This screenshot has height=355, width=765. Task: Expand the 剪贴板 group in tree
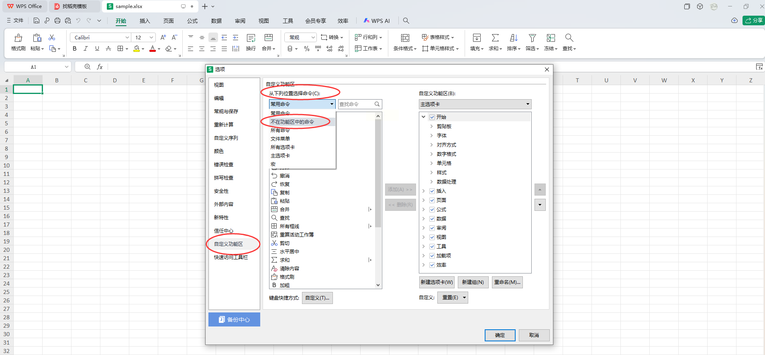click(x=432, y=126)
